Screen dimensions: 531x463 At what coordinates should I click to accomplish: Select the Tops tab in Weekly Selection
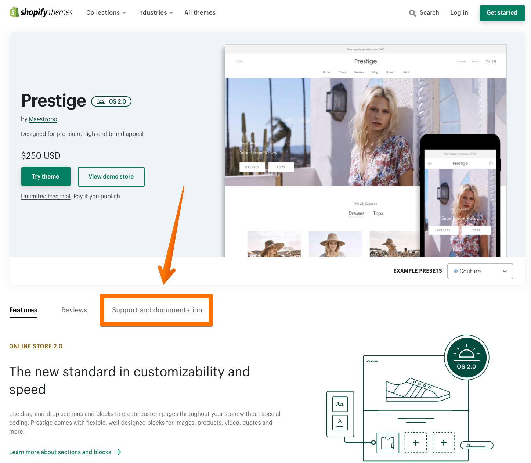378,213
